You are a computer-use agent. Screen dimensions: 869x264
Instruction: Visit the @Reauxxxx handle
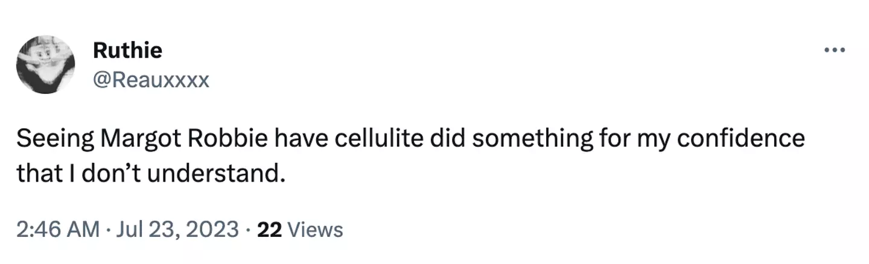pos(151,80)
